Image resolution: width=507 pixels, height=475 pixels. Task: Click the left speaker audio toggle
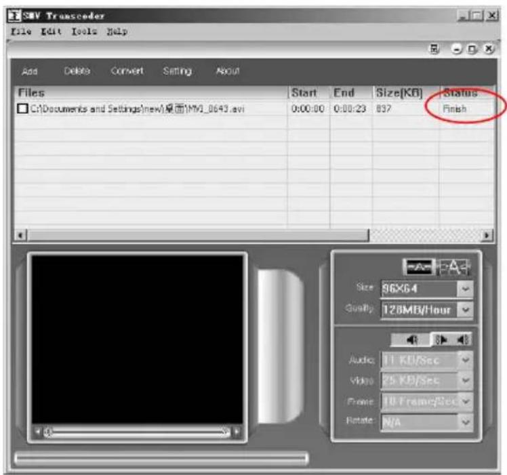click(411, 339)
